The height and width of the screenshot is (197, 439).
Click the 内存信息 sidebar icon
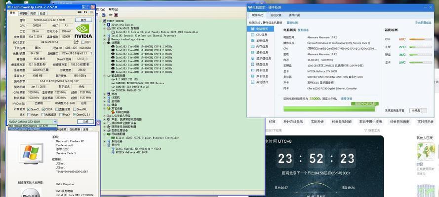click(x=252, y=47)
